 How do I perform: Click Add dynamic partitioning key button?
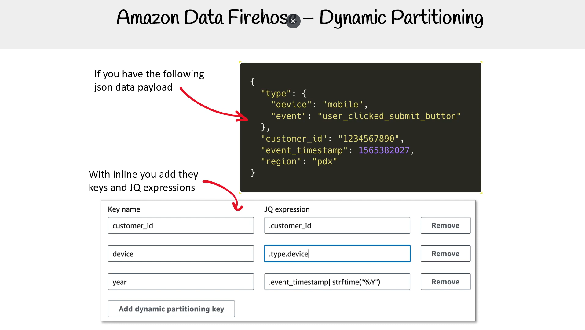pos(171,309)
